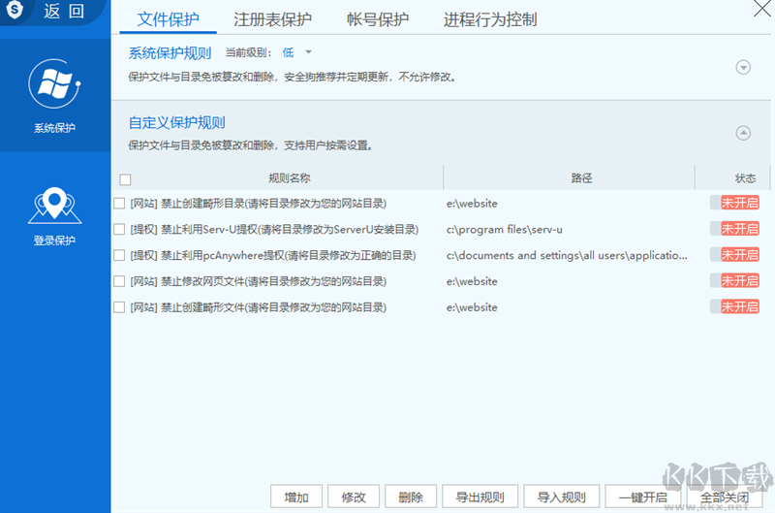
Task: Open the 当前级别 低 dropdown
Action: pos(297,52)
